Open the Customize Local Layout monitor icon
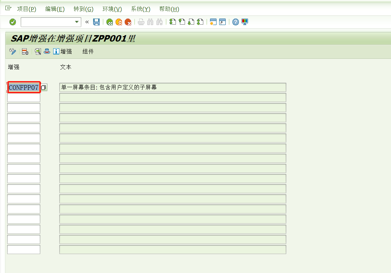 (245, 22)
